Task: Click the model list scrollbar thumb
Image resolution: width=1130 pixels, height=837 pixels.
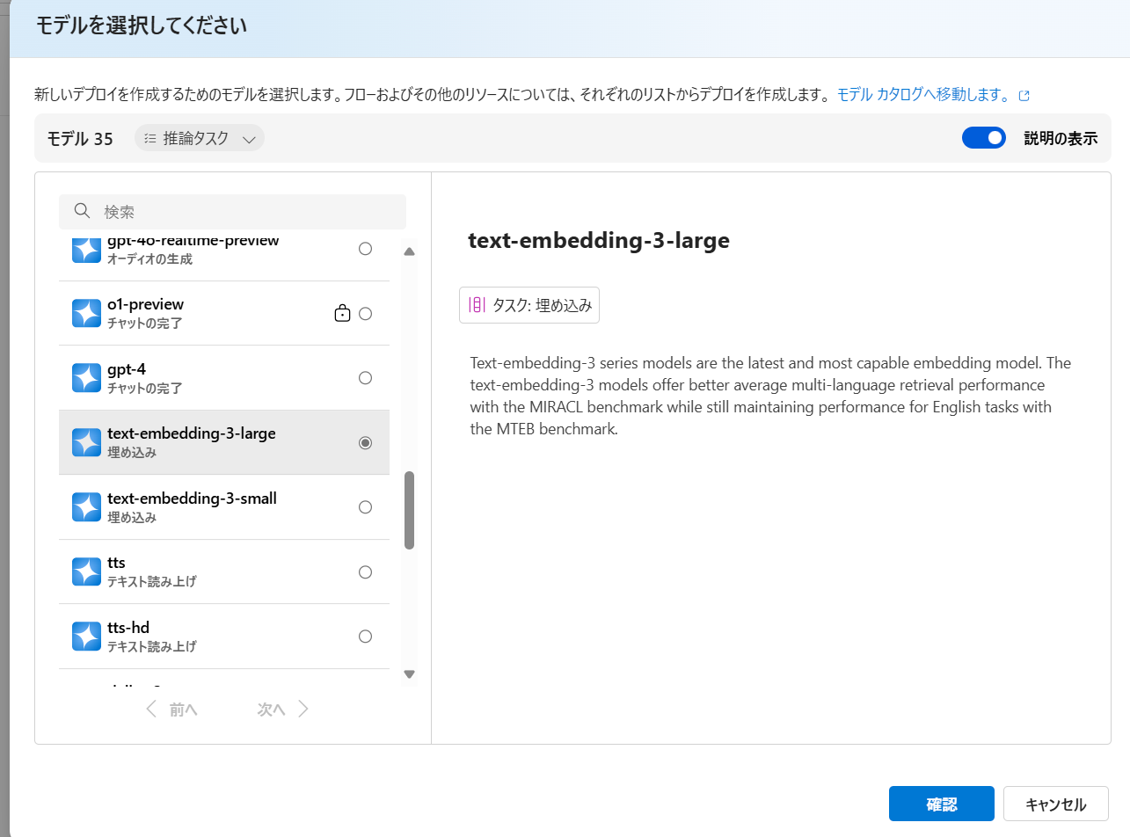Action: (x=409, y=511)
